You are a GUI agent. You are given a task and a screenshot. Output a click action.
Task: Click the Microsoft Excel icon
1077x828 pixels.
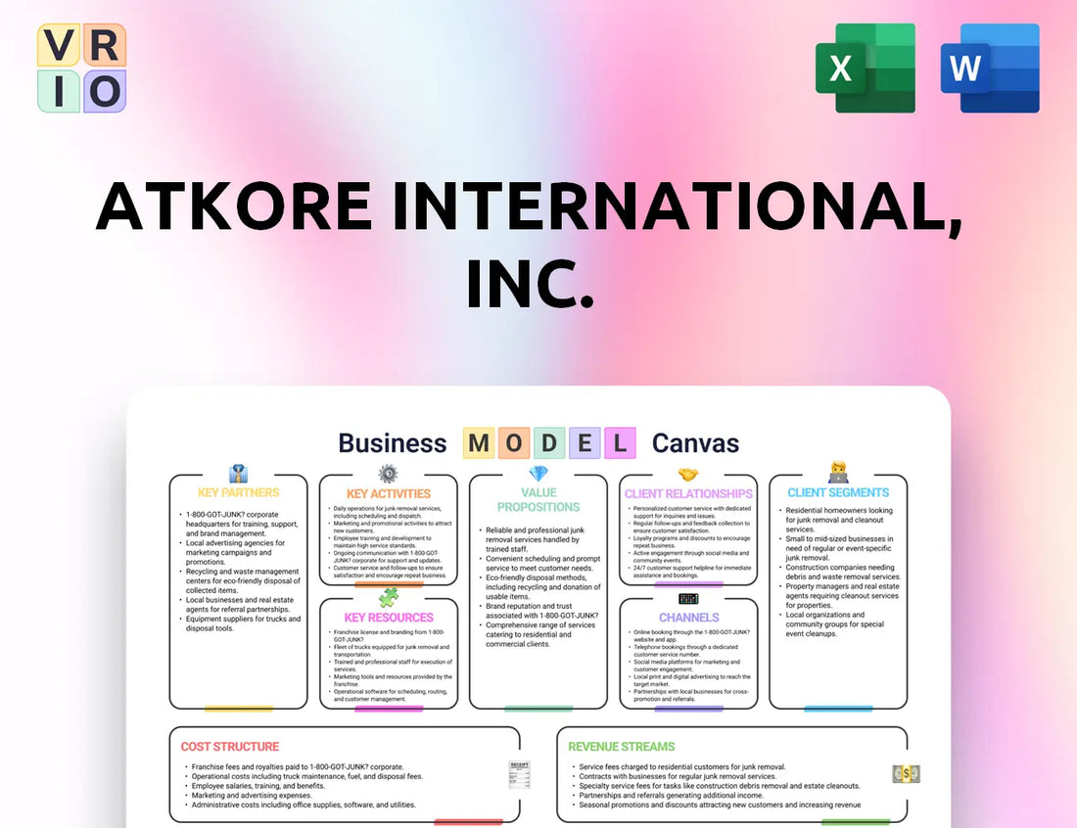[x=866, y=68]
